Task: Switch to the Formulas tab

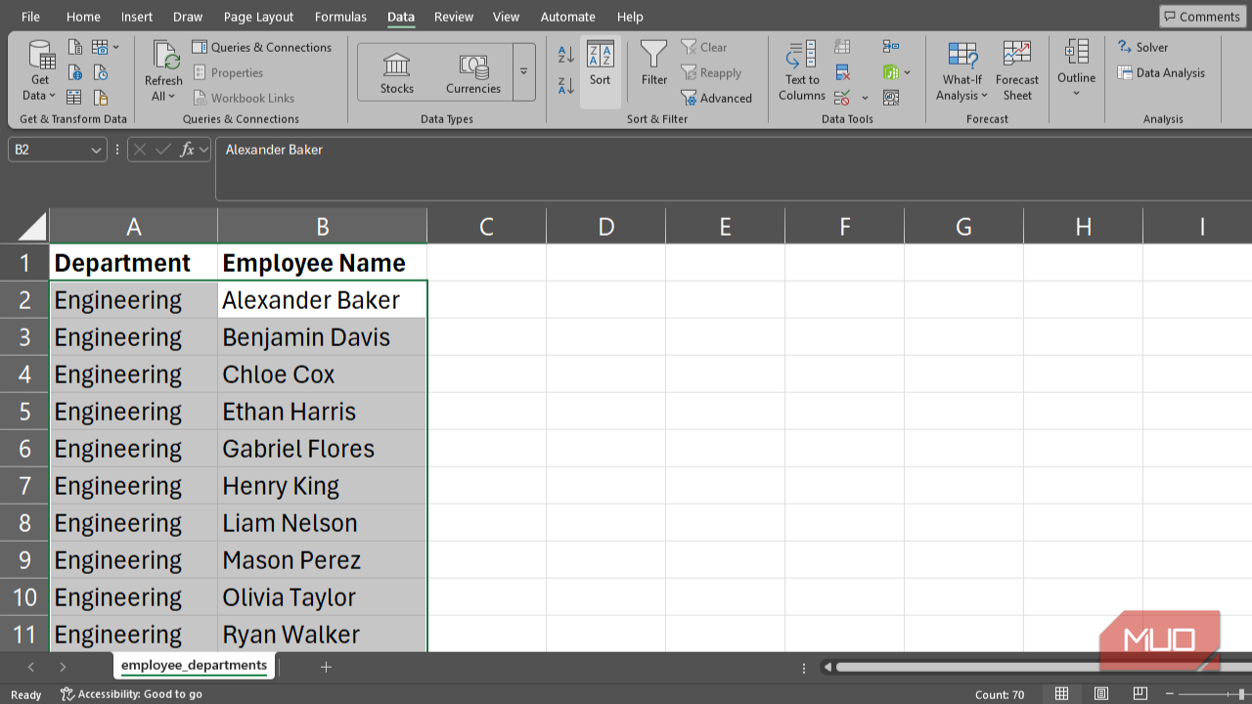Action: [x=340, y=17]
